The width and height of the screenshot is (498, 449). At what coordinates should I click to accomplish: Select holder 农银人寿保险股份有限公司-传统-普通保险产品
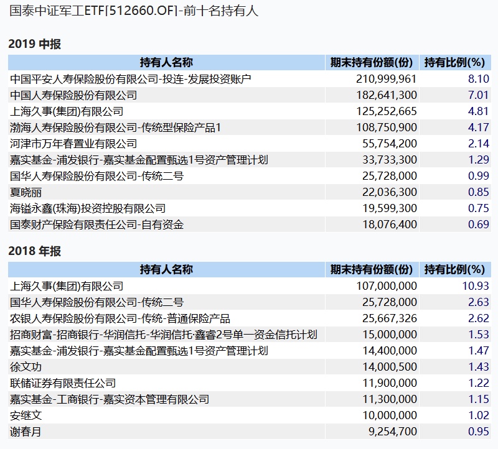(120, 318)
